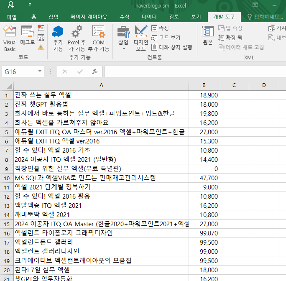Viewport: 286px width, 281px height.
Task: Switch to the 보기 tab
Action: (196, 17)
